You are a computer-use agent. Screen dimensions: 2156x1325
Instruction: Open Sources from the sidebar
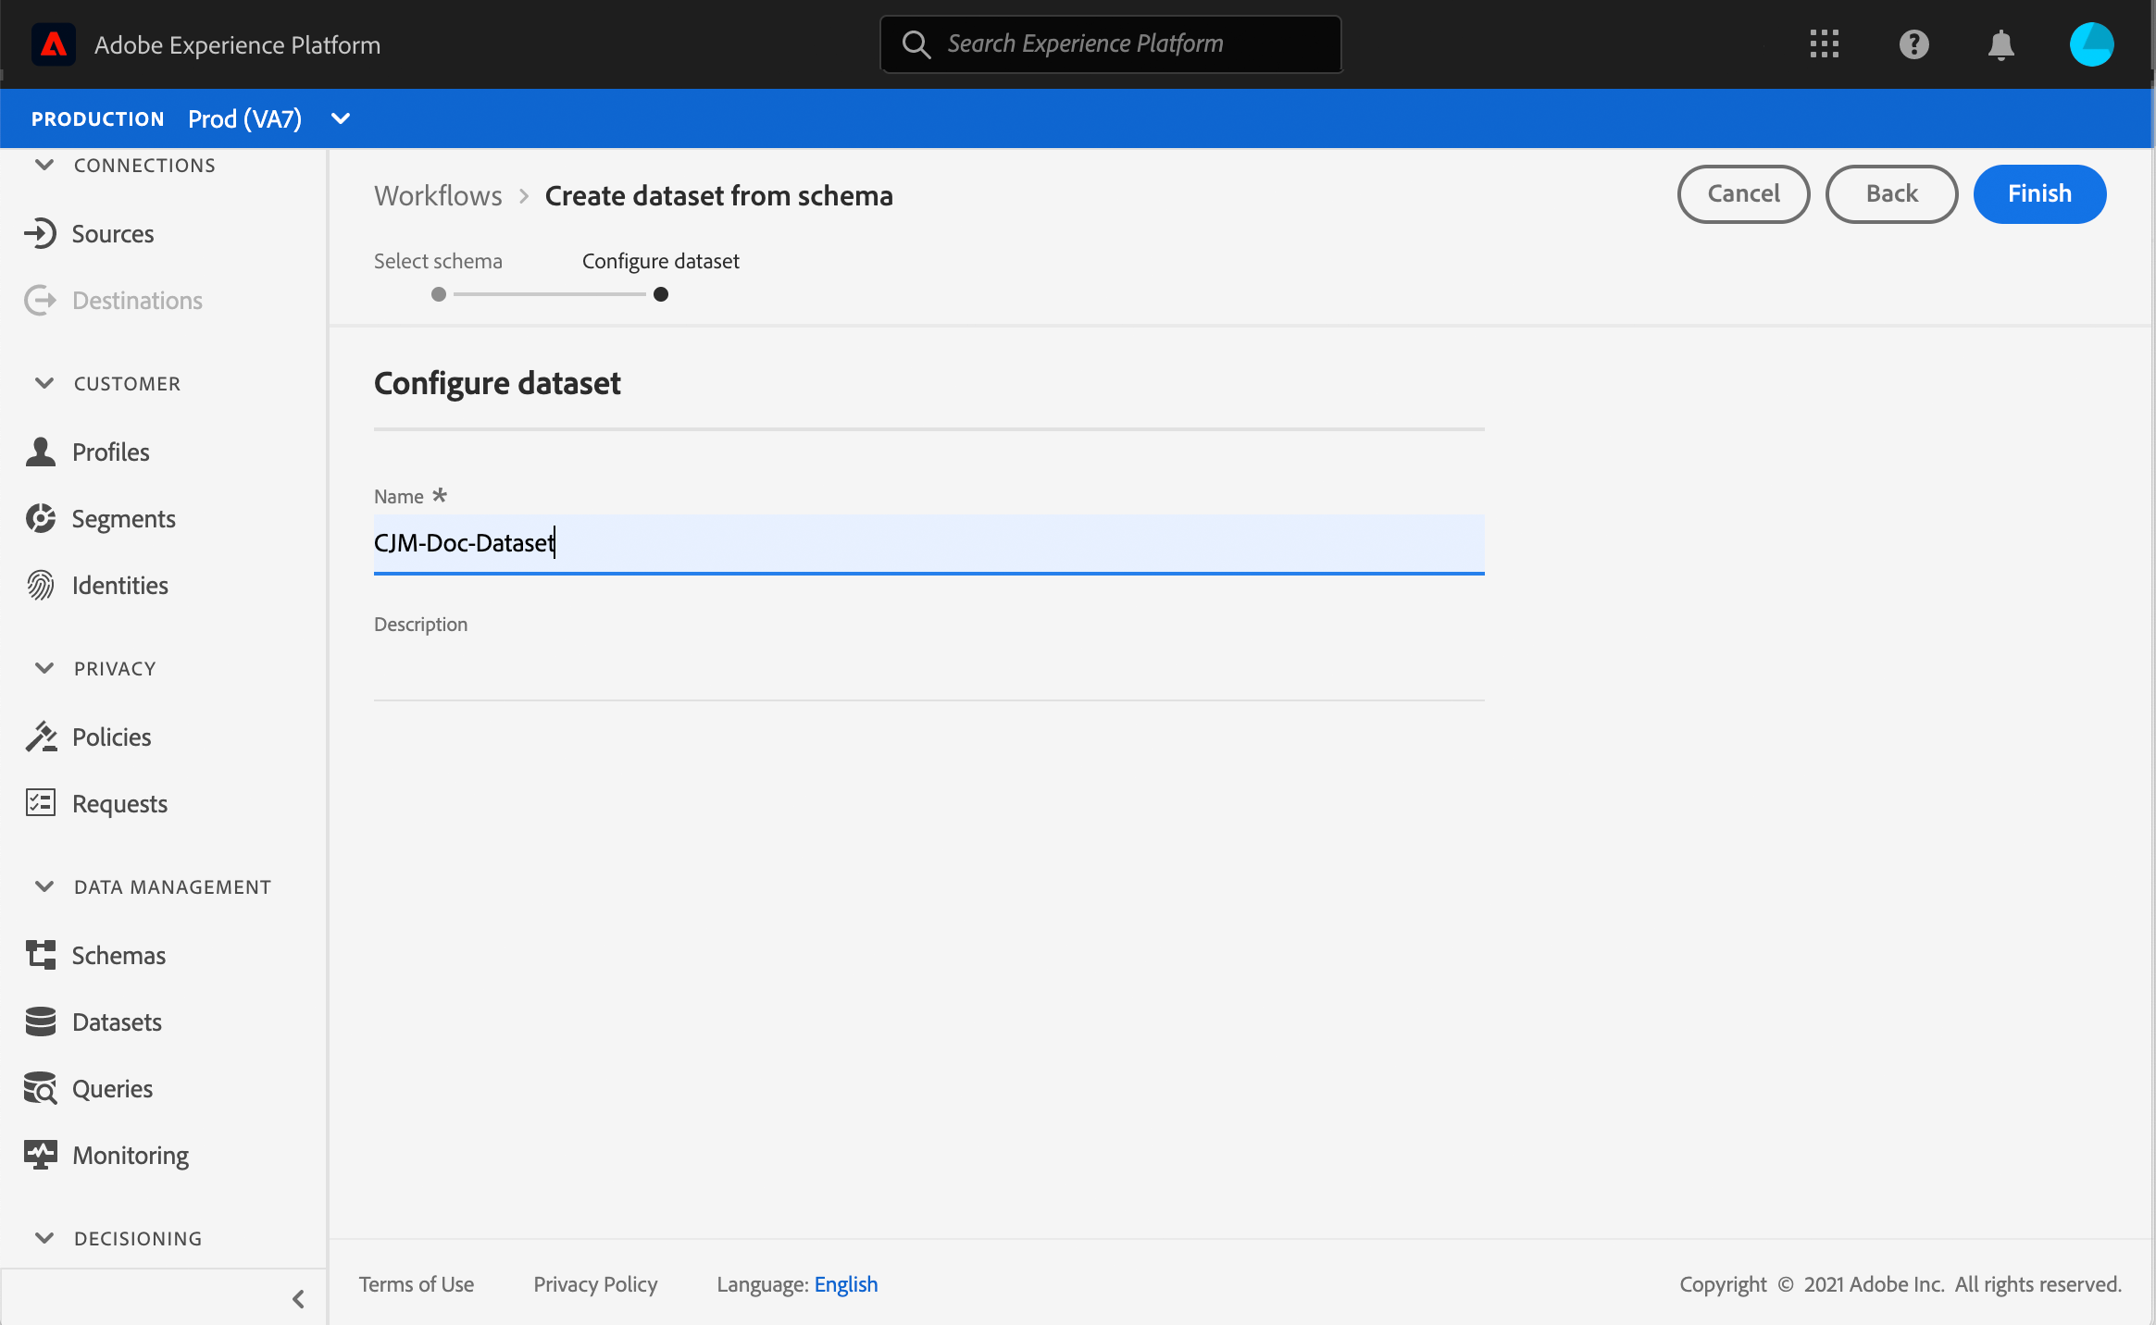point(112,234)
